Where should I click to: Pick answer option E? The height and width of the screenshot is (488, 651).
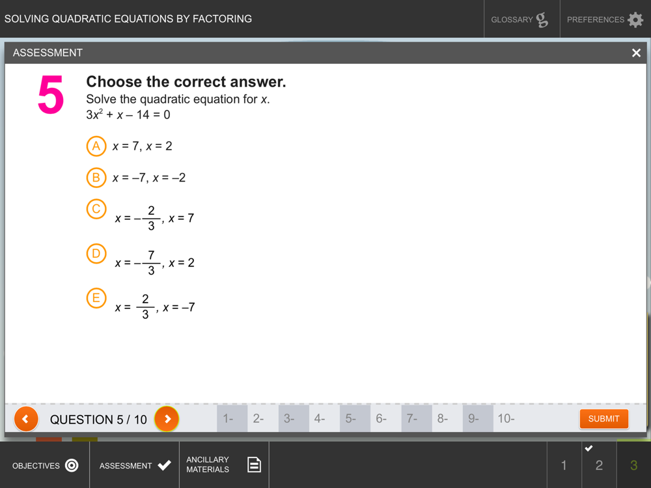(x=96, y=299)
